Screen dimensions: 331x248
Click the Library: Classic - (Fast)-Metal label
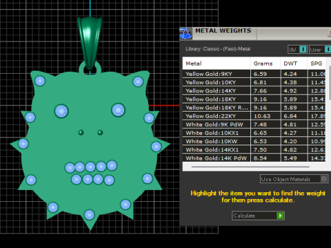point(218,49)
